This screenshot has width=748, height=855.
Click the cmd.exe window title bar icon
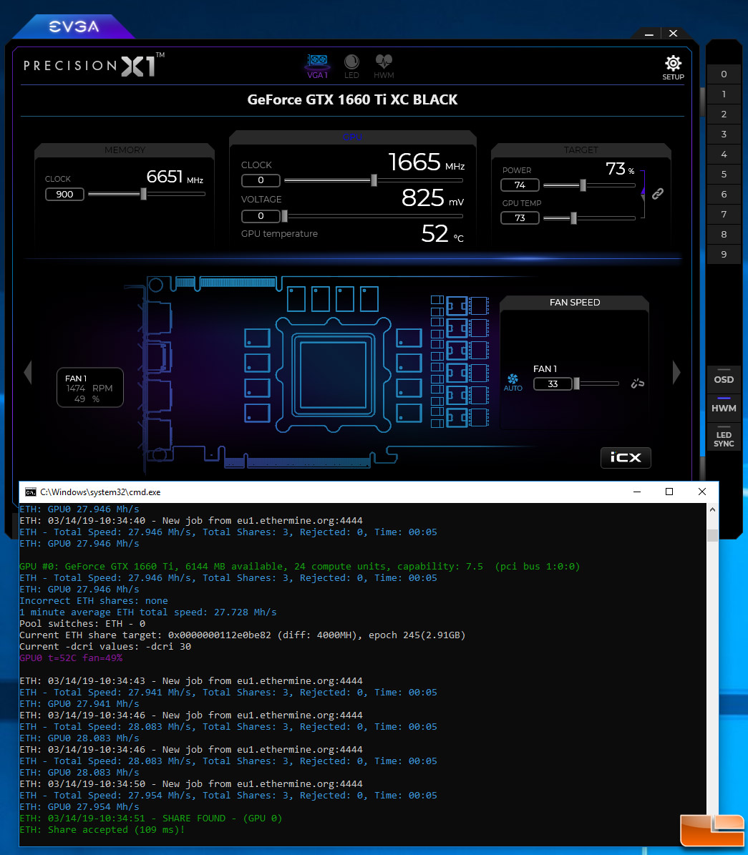click(x=31, y=492)
